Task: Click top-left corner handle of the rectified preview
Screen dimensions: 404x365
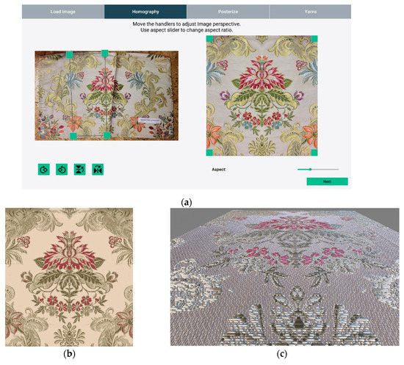Action: click(x=209, y=39)
